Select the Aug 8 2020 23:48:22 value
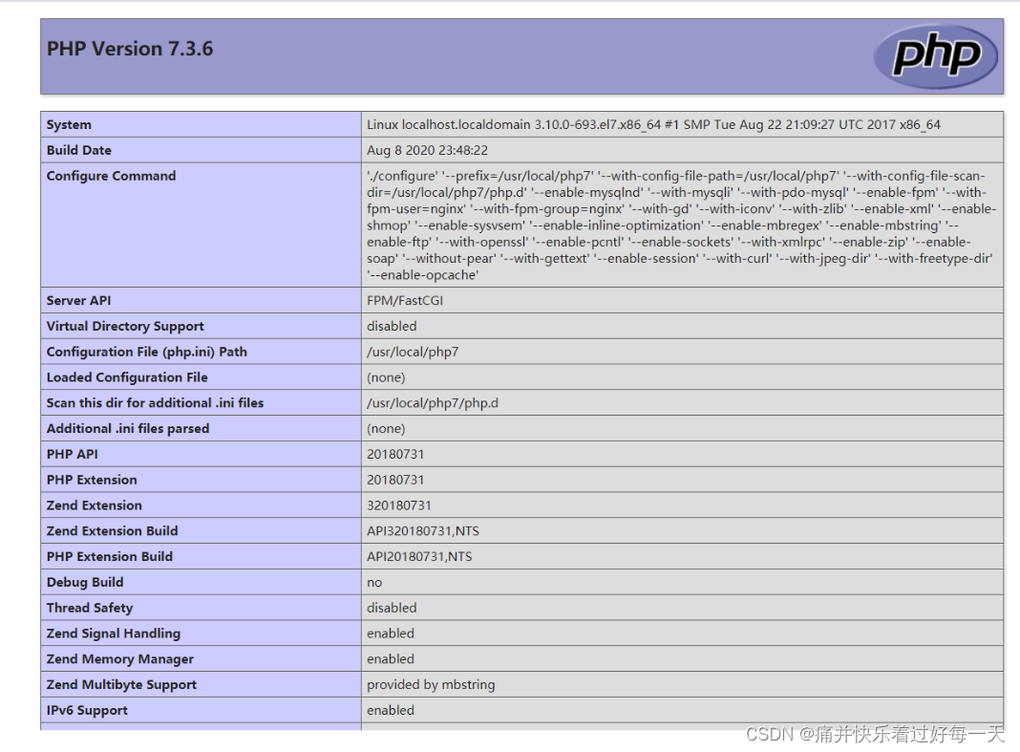This screenshot has height=752, width=1020. point(427,150)
